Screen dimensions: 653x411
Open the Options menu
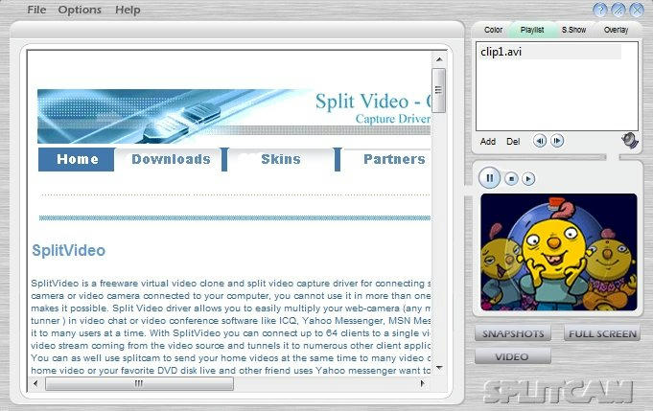pyautogui.click(x=80, y=10)
